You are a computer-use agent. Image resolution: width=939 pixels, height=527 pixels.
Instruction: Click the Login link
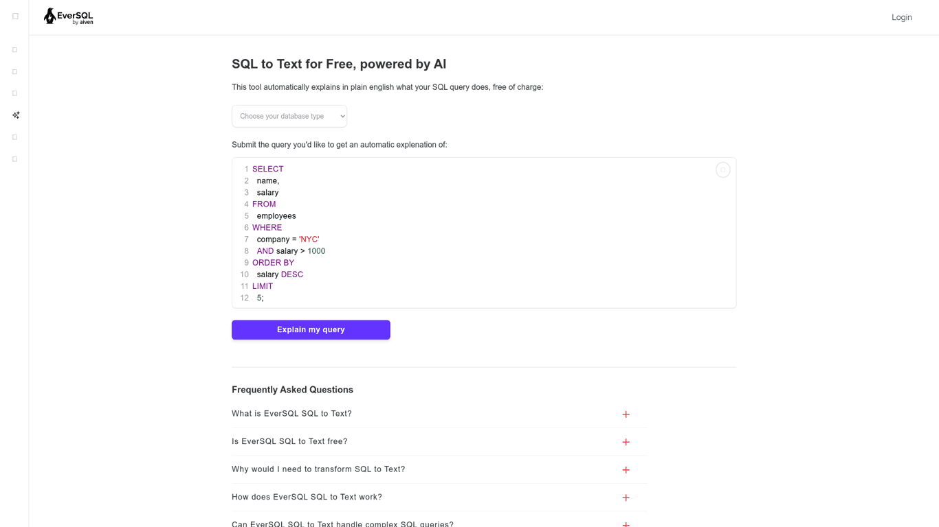tap(901, 17)
